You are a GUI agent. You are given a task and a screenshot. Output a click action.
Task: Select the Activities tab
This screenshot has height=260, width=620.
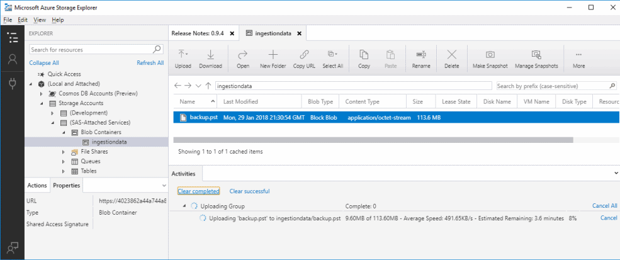click(x=183, y=173)
